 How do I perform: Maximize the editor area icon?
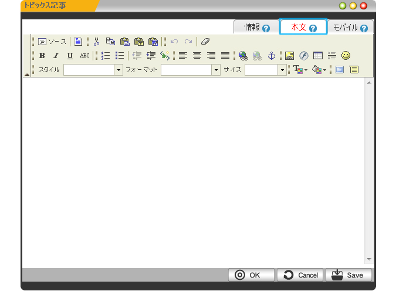click(x=340, y=69)
